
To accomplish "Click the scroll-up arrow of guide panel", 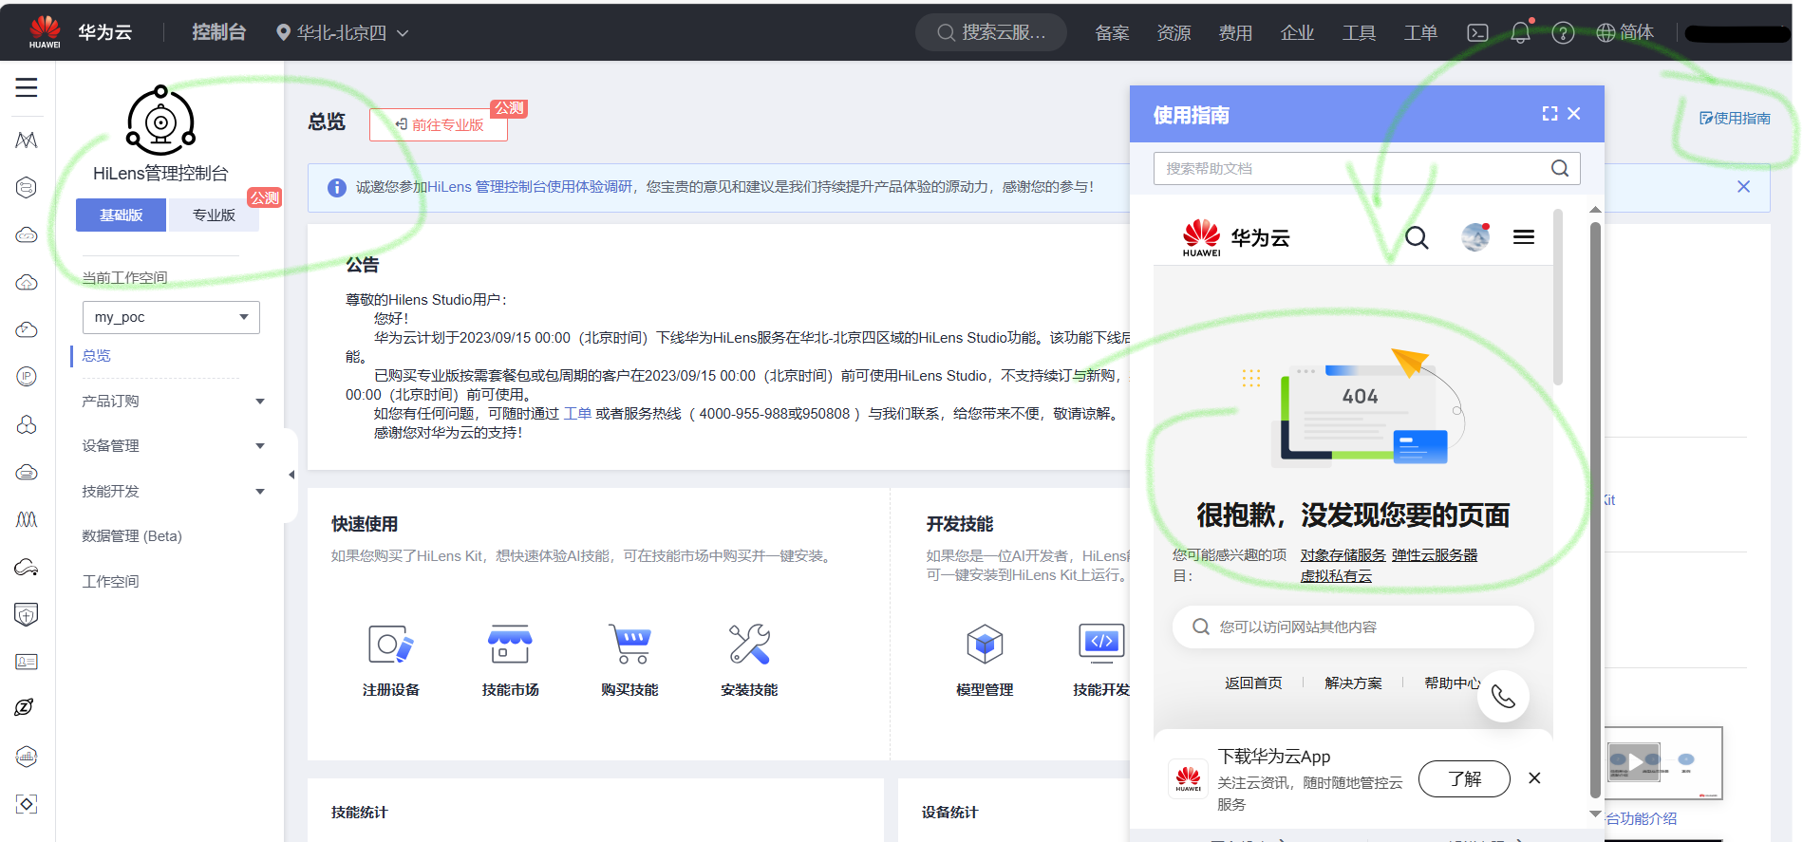I will pos(1595,210).
